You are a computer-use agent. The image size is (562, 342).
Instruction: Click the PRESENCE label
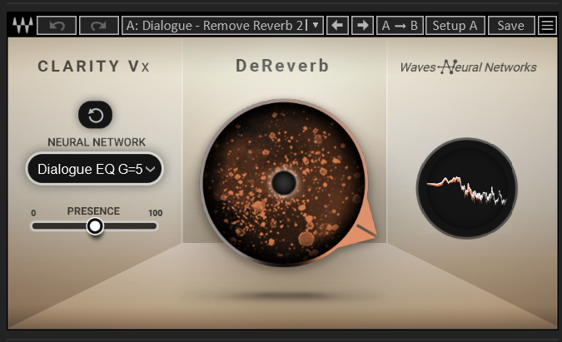93,211
